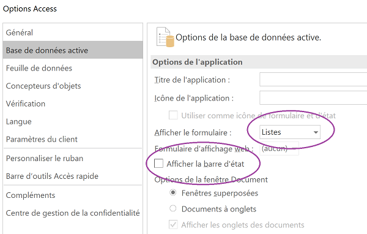Viewport: 367px width, 234px height.
Task: Select Fenêtres superposées radio option
Action: pos(173,193)
